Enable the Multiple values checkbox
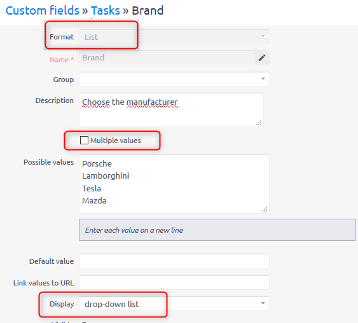The image size is (358, 323). coord(84,140)
